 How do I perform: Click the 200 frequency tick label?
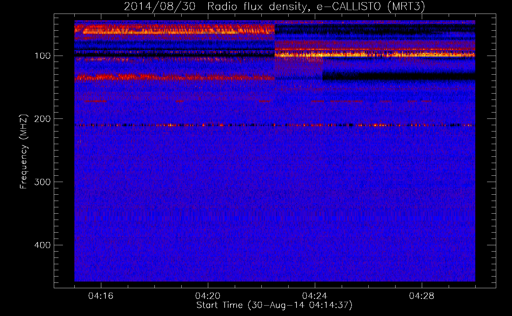point(42,119)
